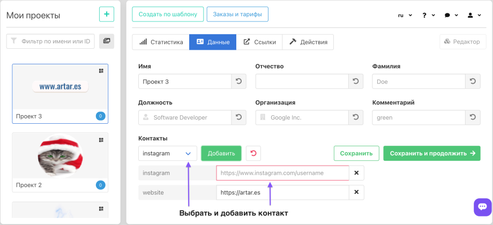
Task: Click the green plus add project button
Action: [107, 14]
